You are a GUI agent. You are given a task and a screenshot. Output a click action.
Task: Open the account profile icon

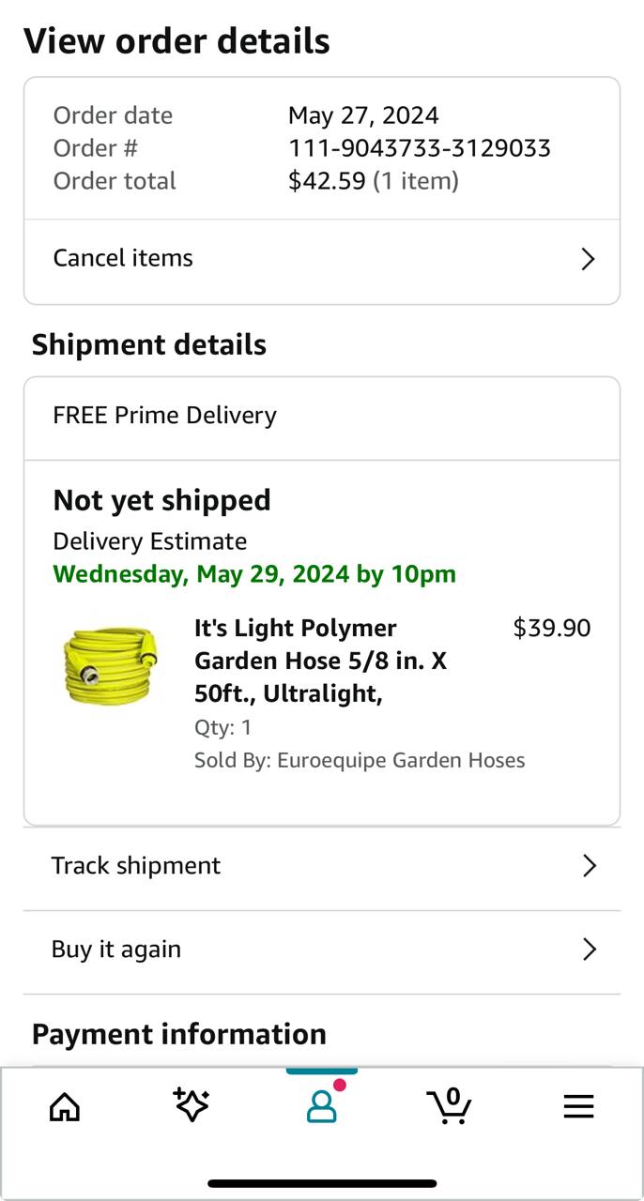pos(321,1106)
